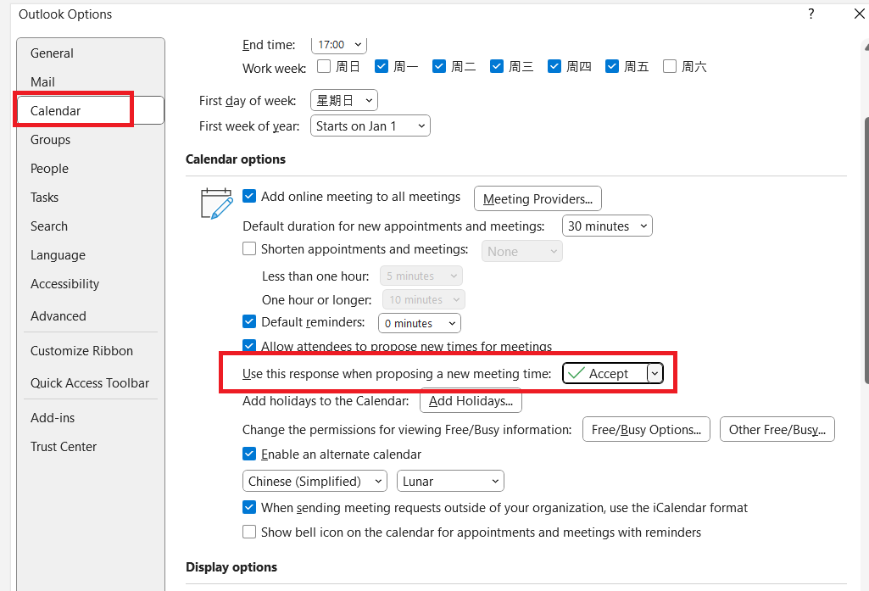The width and height of the screenshot is (869, 591).
Task: Click the vertical scrollbar thumb
Action: [866, 250]
